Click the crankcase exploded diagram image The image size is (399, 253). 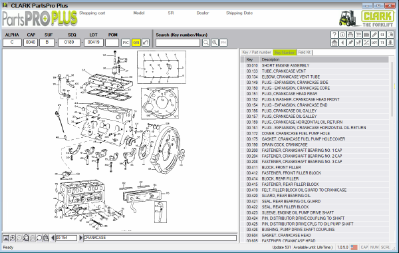coord(120,140)
